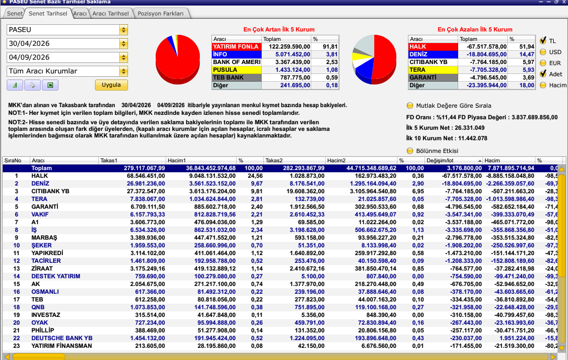Viewport: 568px width, 360px height.
Task: Switch to the Pozisyon Farkları tab
Action: point(161,13)
